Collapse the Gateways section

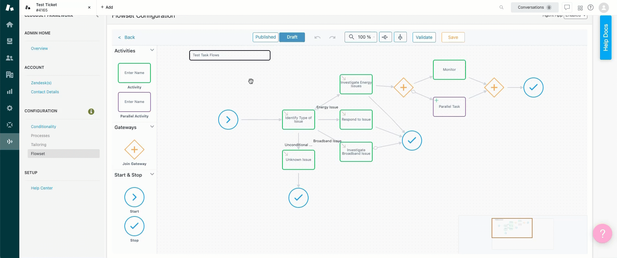point(152,127)
